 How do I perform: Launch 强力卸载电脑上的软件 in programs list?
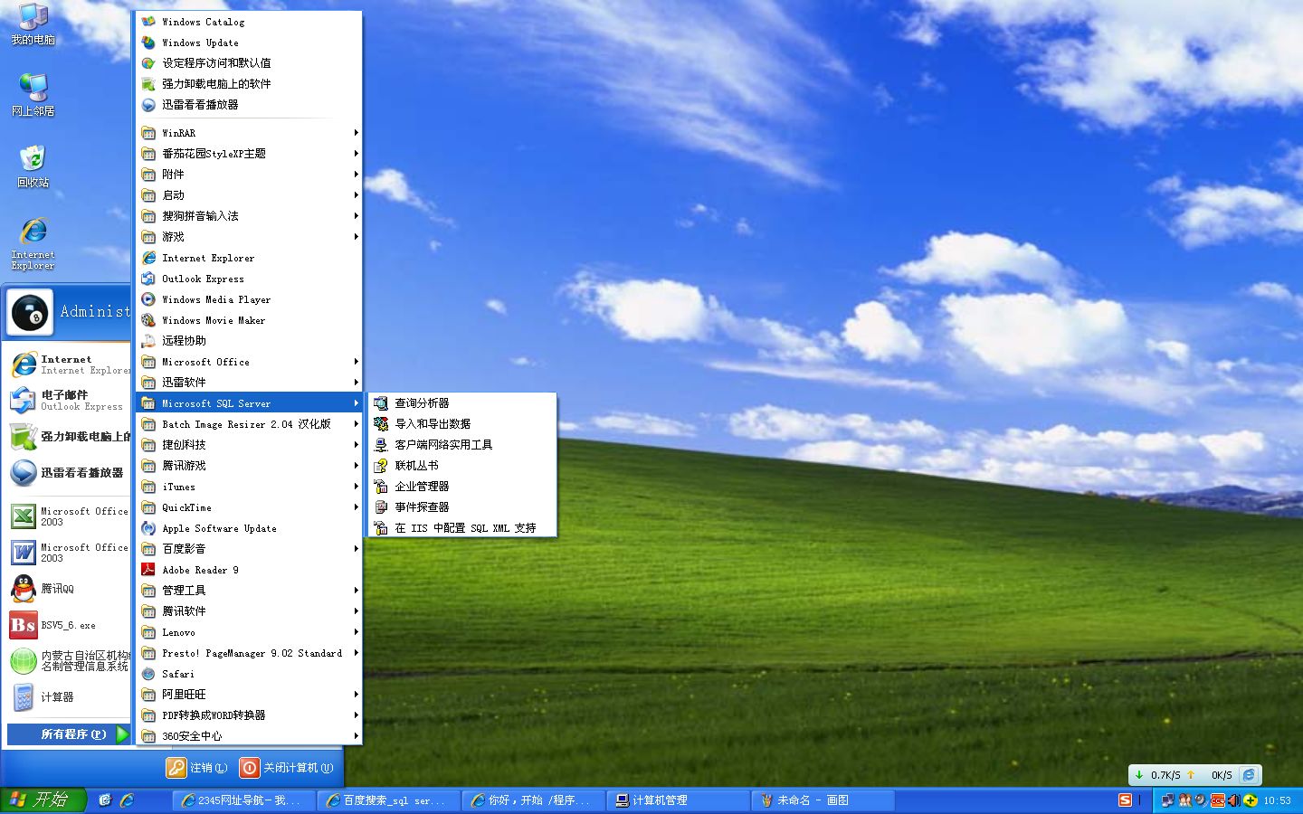click(x=249, y=84)
